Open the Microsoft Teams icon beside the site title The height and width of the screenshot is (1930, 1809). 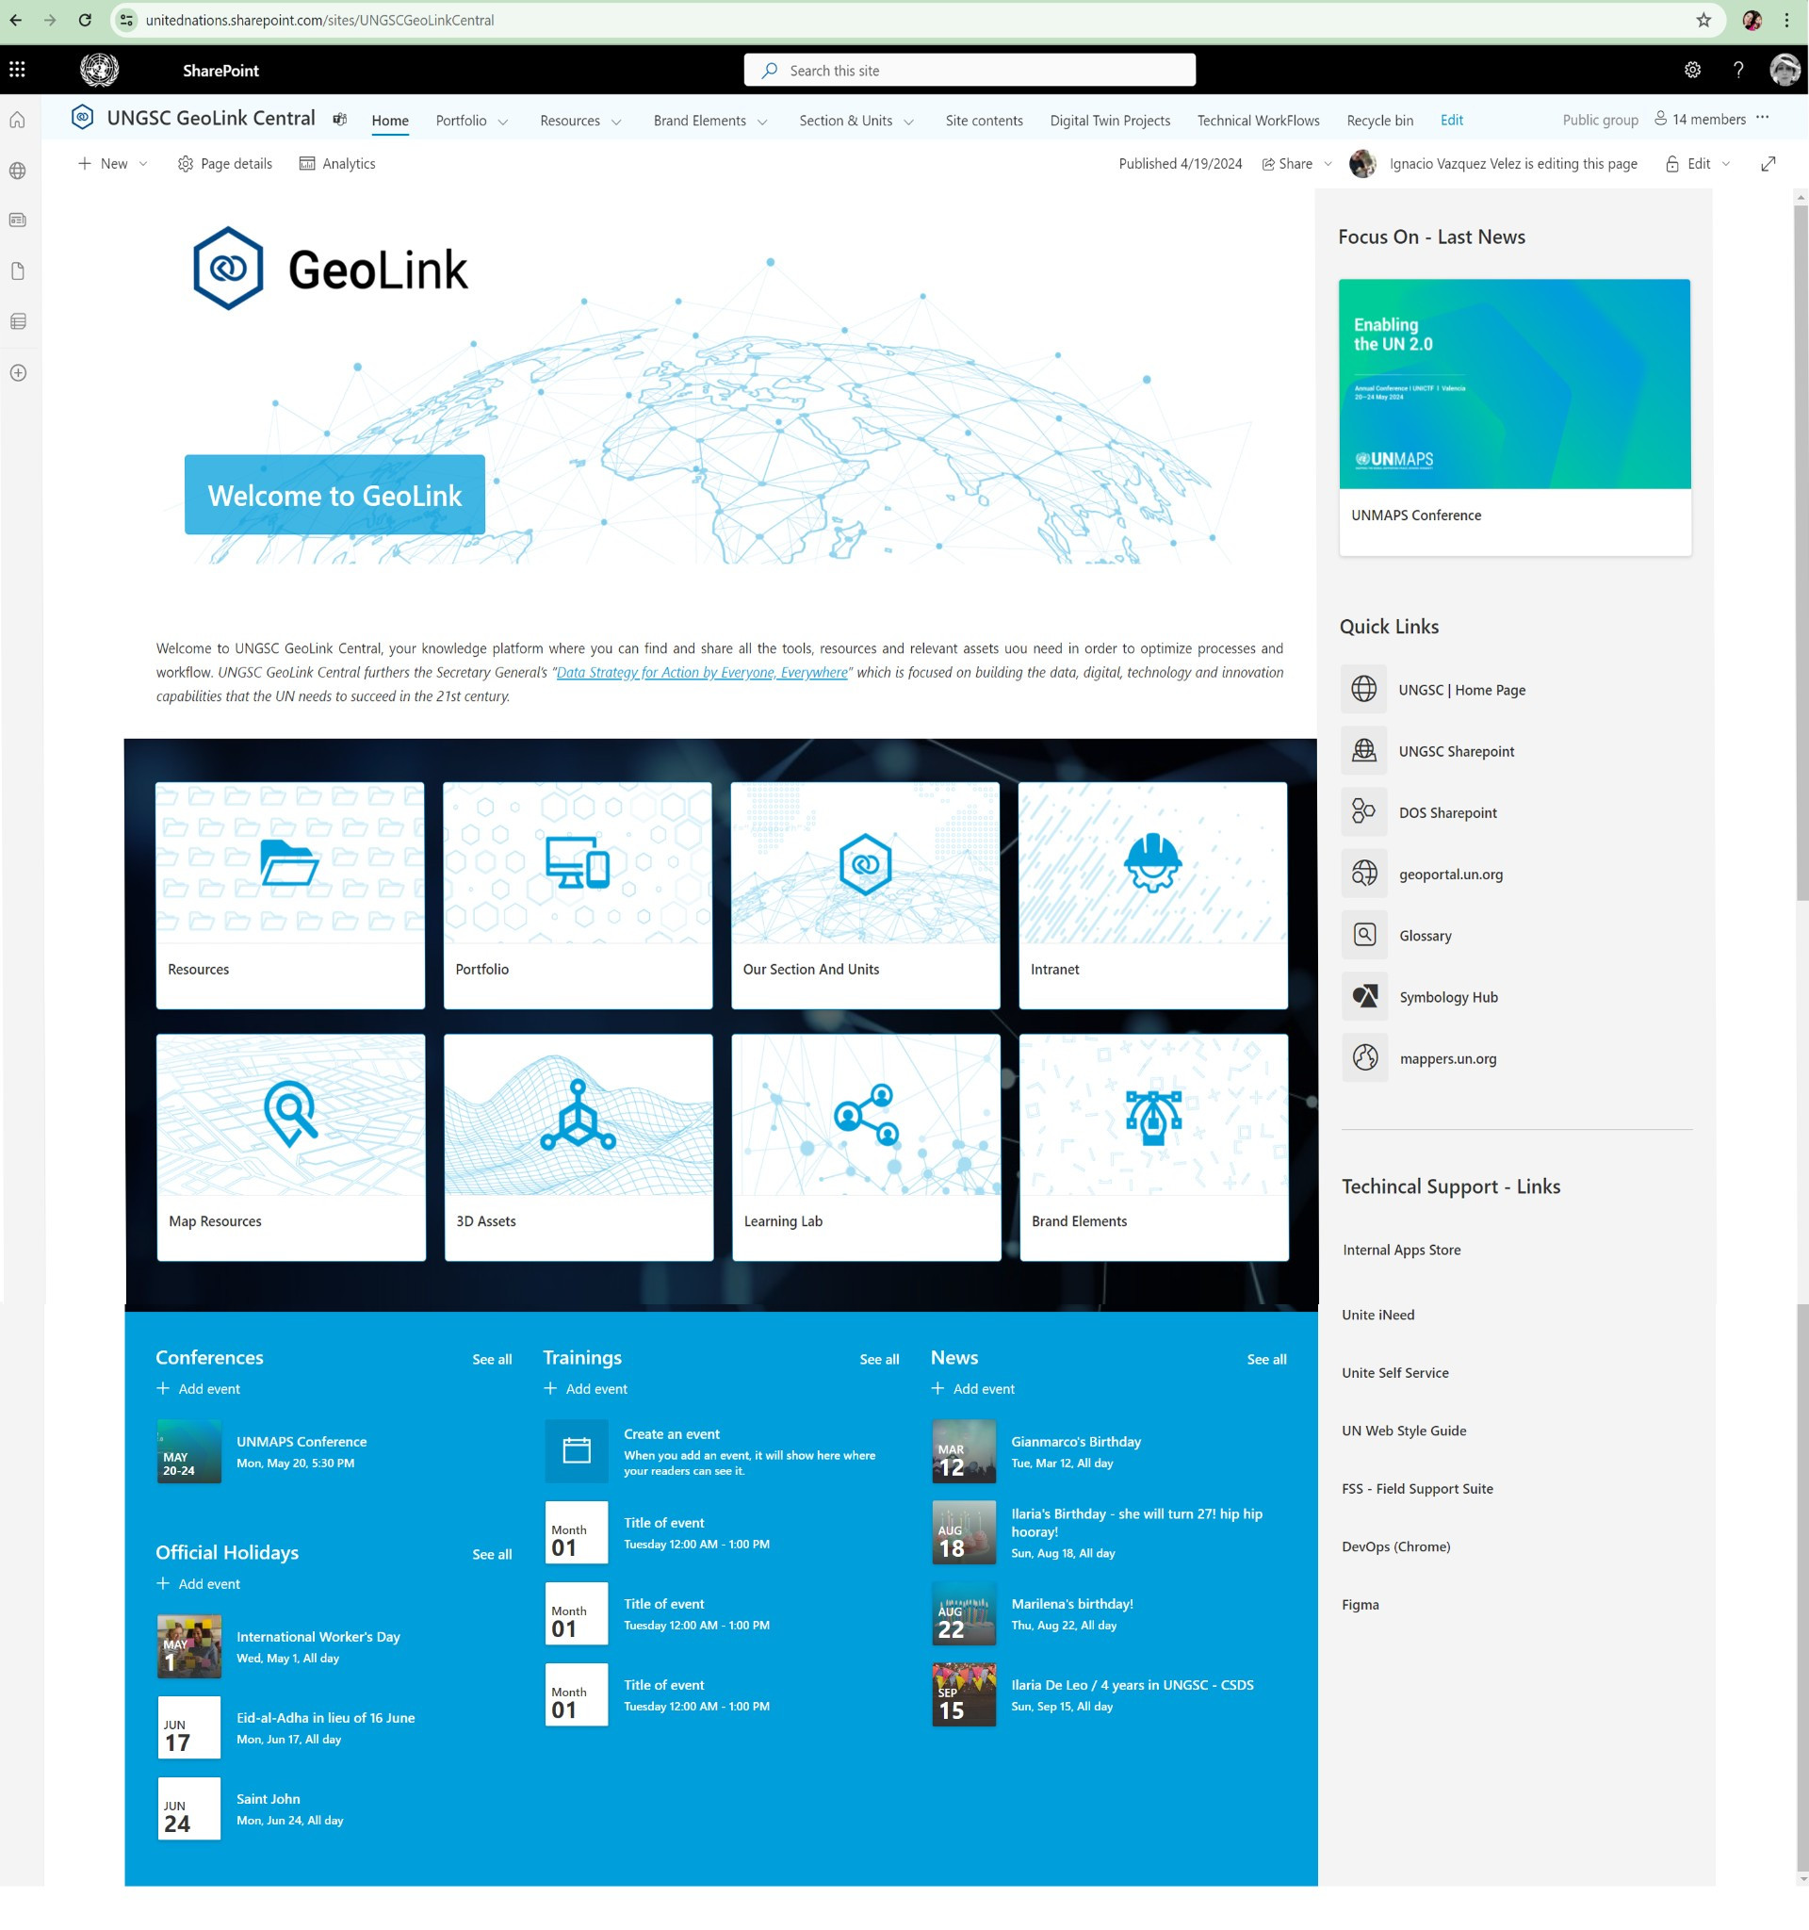tap(340, 120)
